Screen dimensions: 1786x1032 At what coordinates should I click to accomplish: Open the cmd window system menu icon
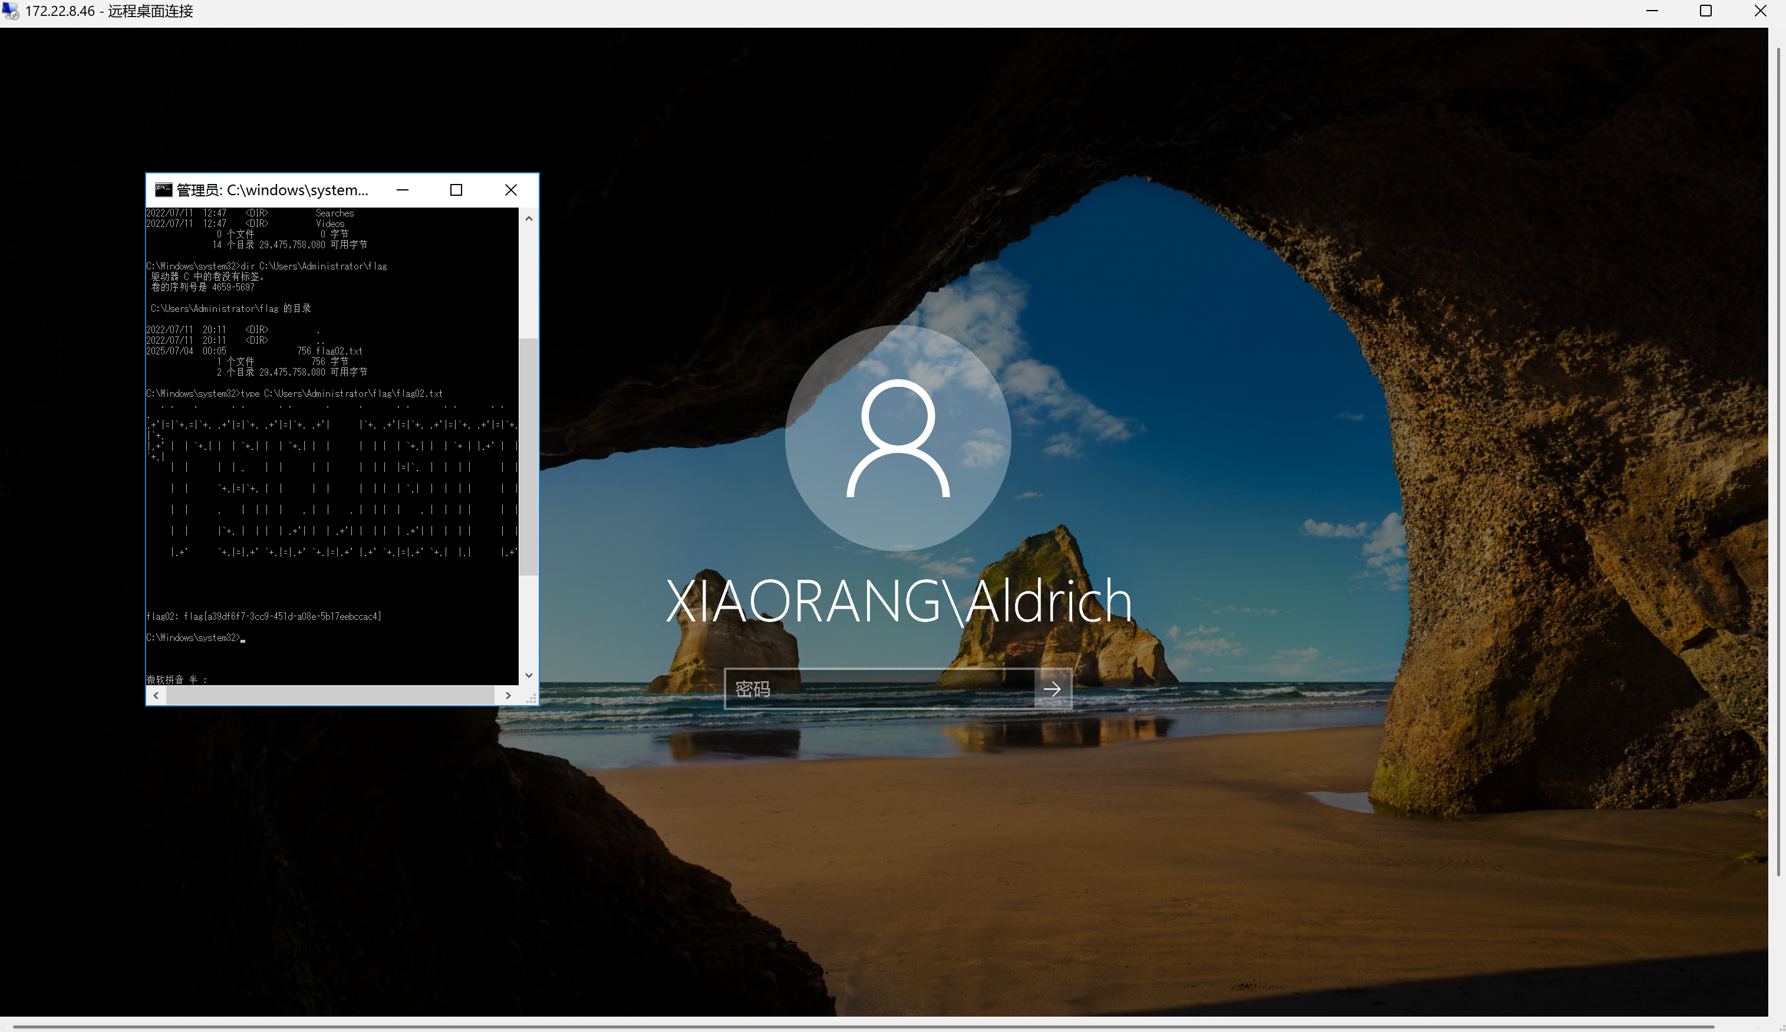pos(164,189)
